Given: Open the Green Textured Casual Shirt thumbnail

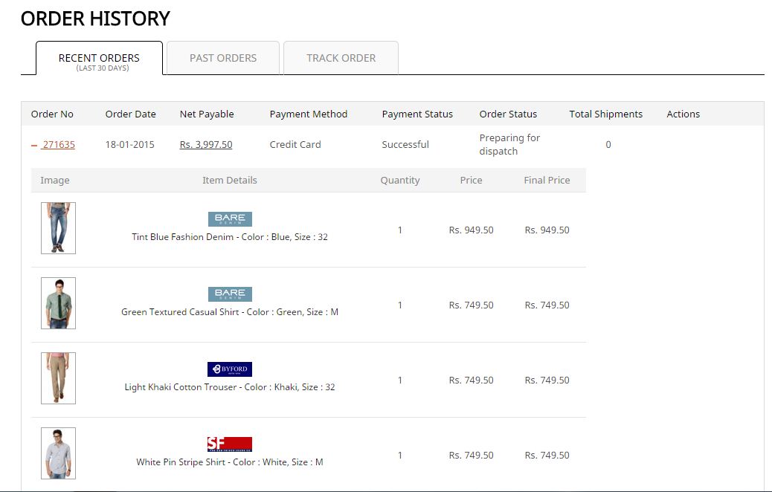Looking at the screenshot, I should point(58,303).
